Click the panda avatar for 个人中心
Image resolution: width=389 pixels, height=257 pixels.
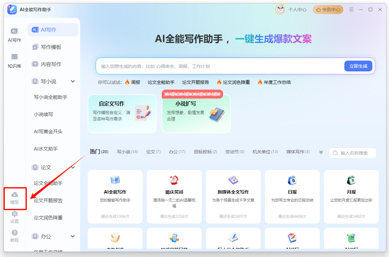point(280,10)
